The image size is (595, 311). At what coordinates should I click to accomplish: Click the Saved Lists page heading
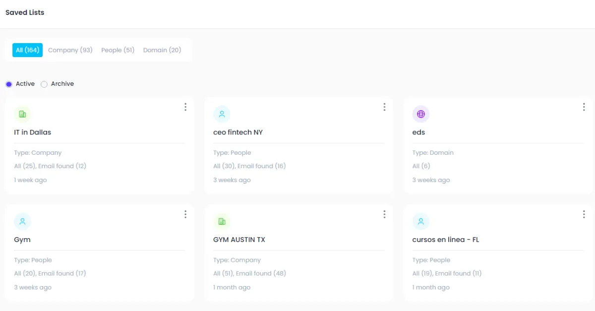tap(25, 12)
